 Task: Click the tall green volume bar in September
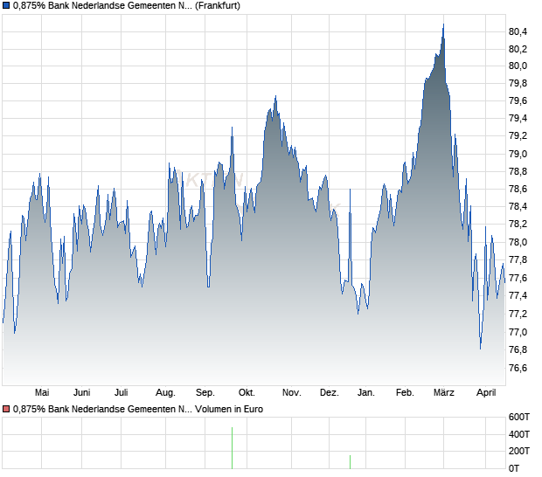(232, 448)
